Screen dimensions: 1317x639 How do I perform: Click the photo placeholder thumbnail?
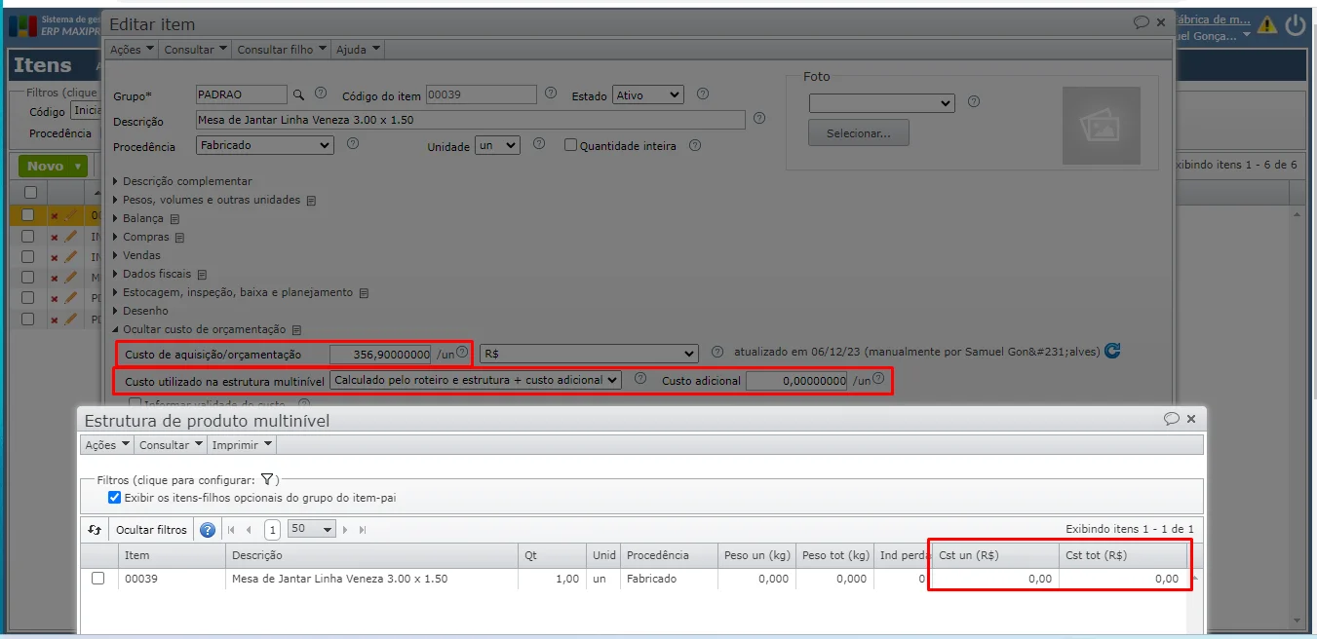[1102, 126]
